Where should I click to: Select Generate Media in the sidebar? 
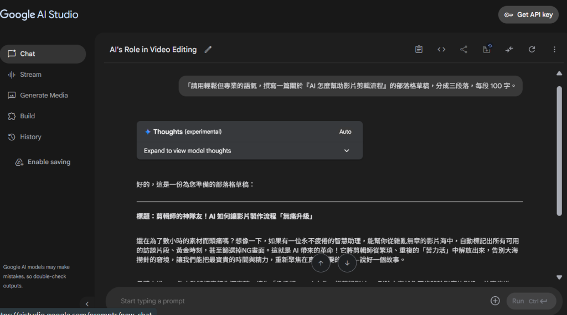click(44, 95)
